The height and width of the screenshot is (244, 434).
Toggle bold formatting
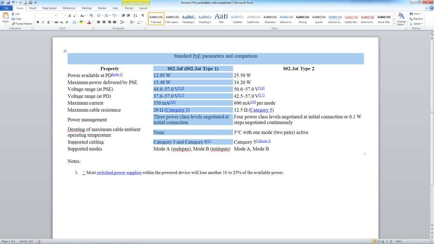pos(38,22)
